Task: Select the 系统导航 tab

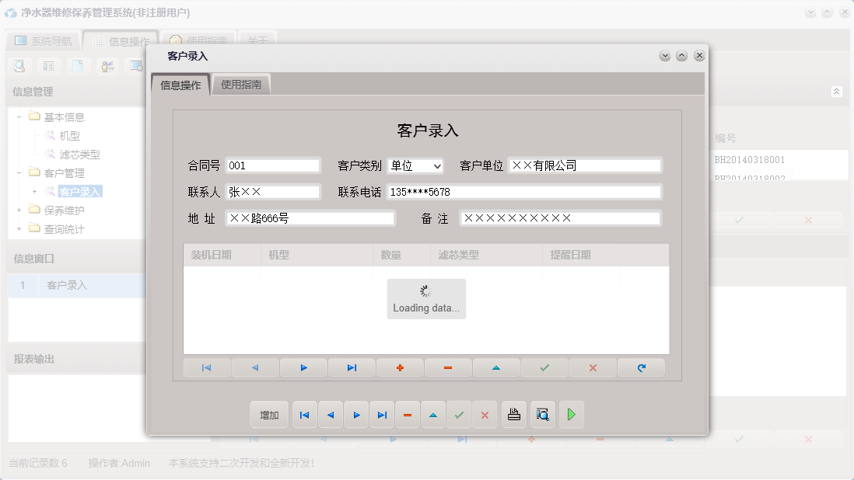Action: [x=44, y=40]
